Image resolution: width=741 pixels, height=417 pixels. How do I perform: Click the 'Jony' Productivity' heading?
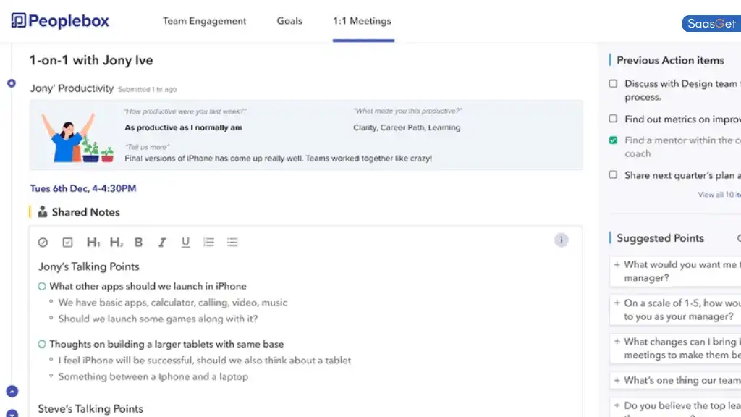tap(72, 88)
